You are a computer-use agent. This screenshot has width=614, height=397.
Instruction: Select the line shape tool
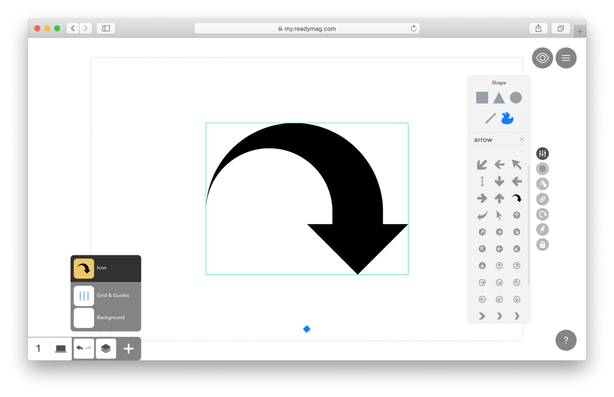tap(490, 118)
